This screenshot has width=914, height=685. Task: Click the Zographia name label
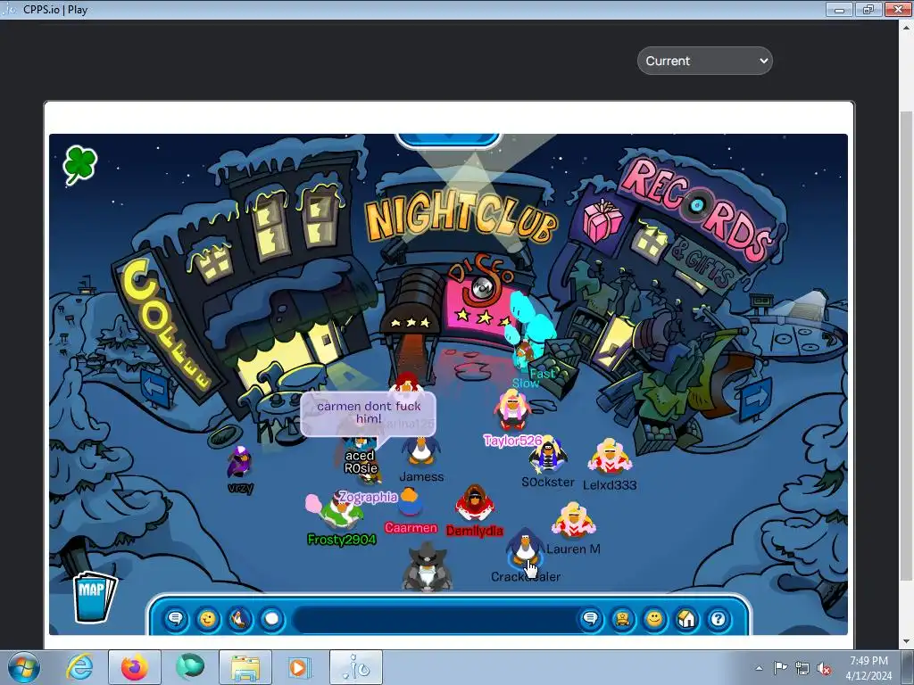tap(369, 497)
